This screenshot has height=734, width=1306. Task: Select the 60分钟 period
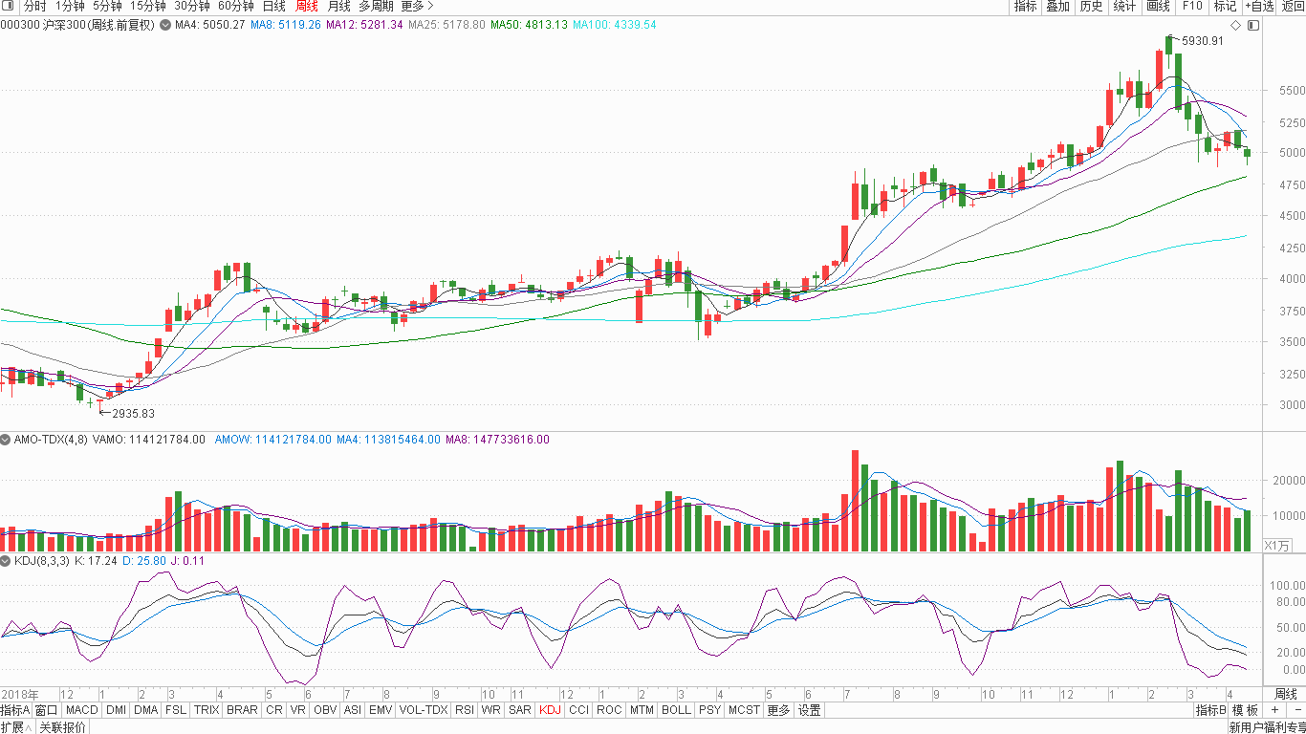[x=235, y=6]
